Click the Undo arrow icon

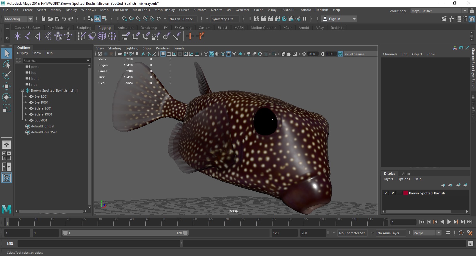(x=64, y=19)
